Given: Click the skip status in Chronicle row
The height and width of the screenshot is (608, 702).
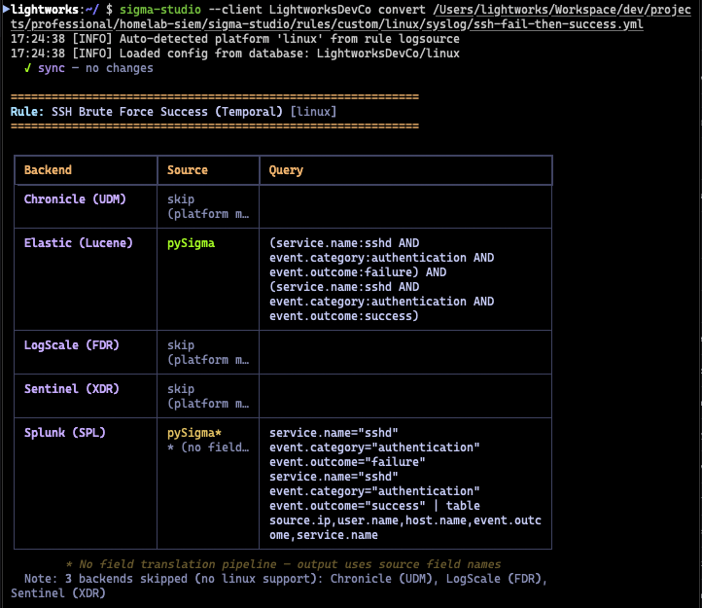Looking at the screenshot, I should coord(181,198).
